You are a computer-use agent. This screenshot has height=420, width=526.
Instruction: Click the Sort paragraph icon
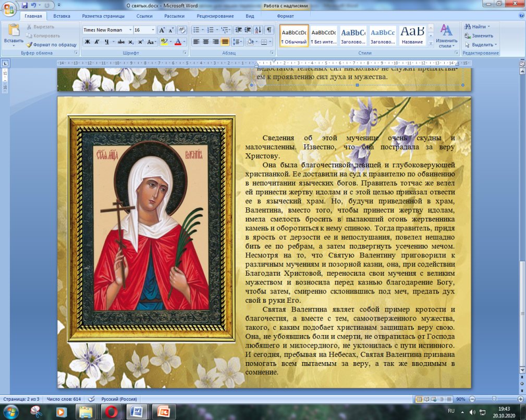coord(259,30)
